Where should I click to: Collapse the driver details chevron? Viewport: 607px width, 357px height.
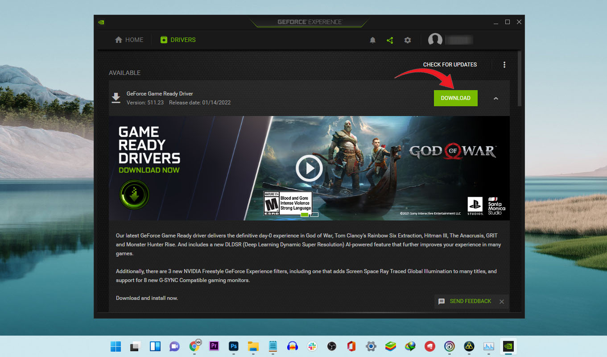[x=496, y=99]
